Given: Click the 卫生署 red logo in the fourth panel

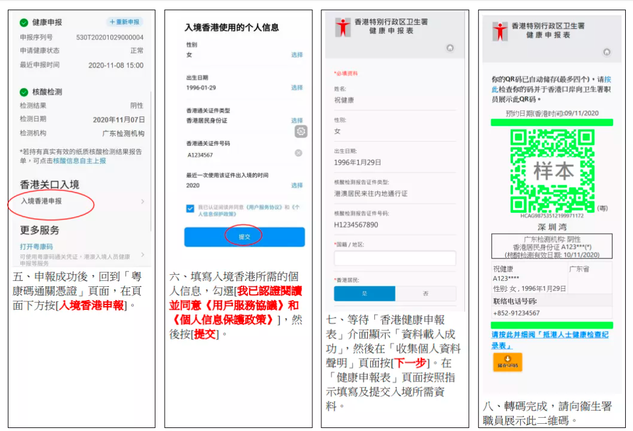Looking at the screenshot, I should pos(500,31).
